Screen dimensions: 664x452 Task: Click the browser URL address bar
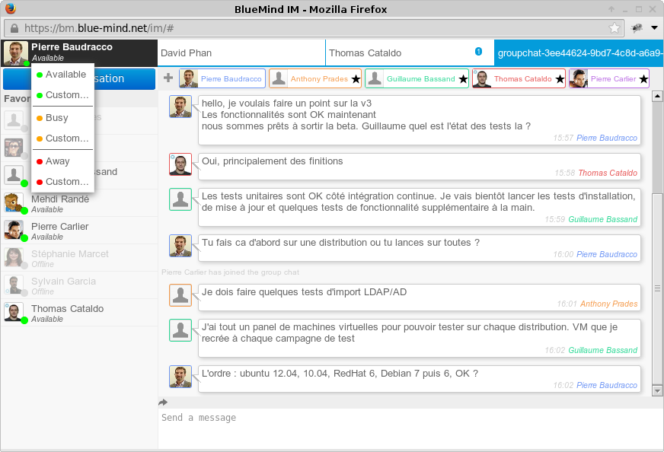[x=314, y=28]
